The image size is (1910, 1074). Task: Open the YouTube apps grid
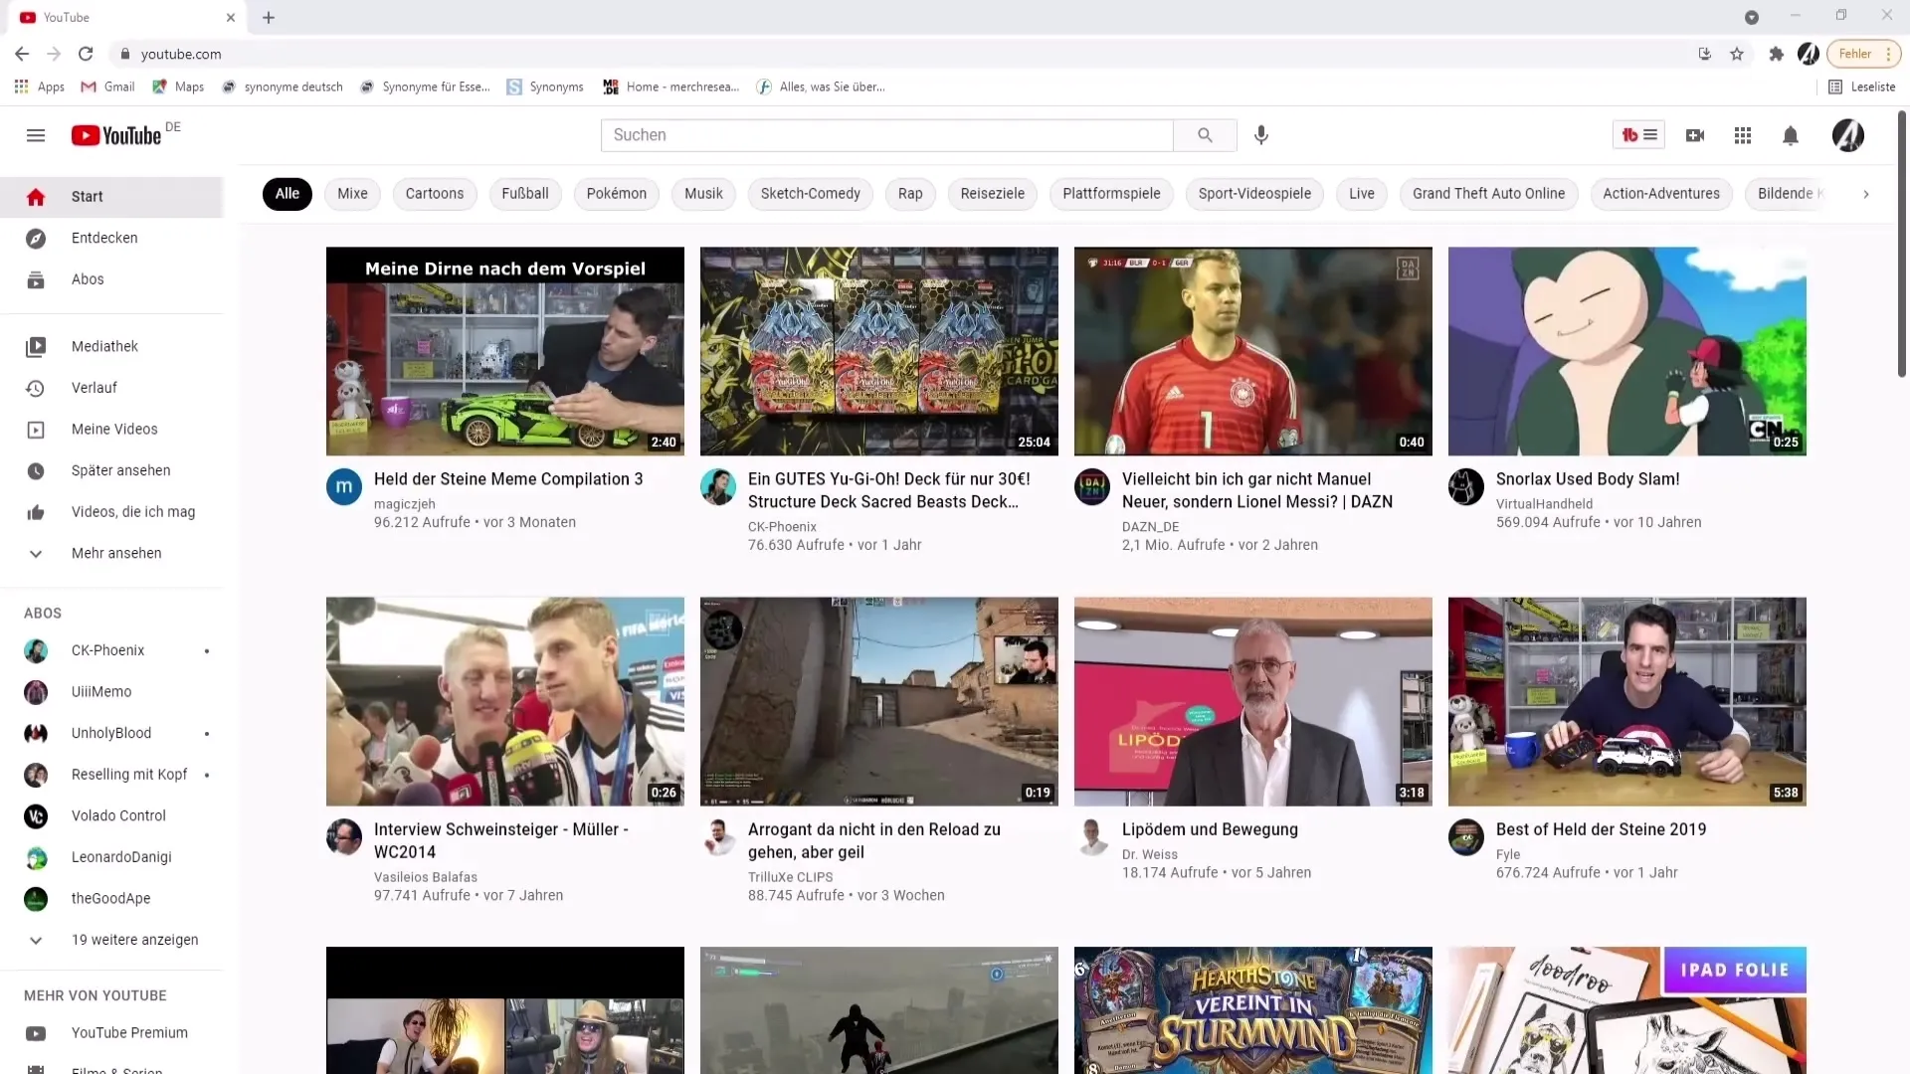1743,135
